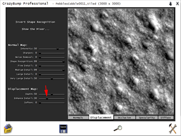Click the Shape Recognition slider track

(x=51, y=61)
